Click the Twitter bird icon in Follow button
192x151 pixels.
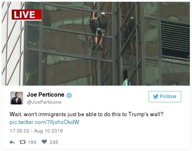pyautogui.click(x=156, y=96)
